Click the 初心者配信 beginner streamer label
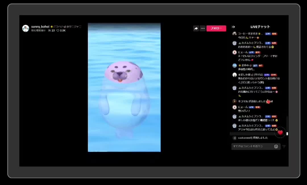 tap(38, 30)
